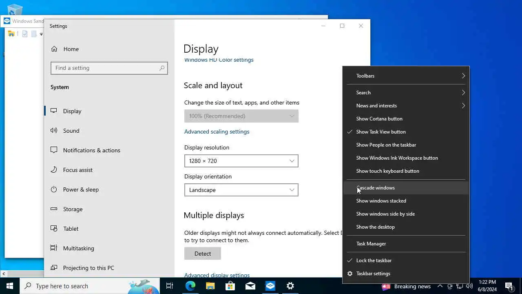Expand the News and interests submenu
The height and width of the screenshot is (294, 522).
[x=406, y=106]
